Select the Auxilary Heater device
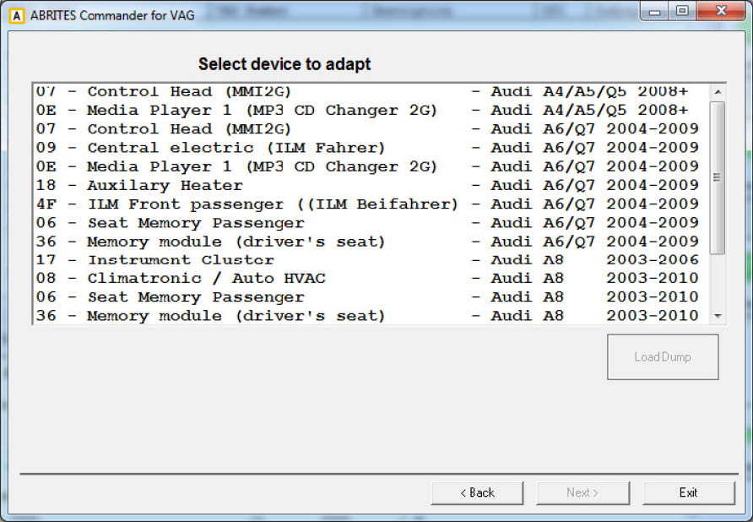 [x=367, y=184]
